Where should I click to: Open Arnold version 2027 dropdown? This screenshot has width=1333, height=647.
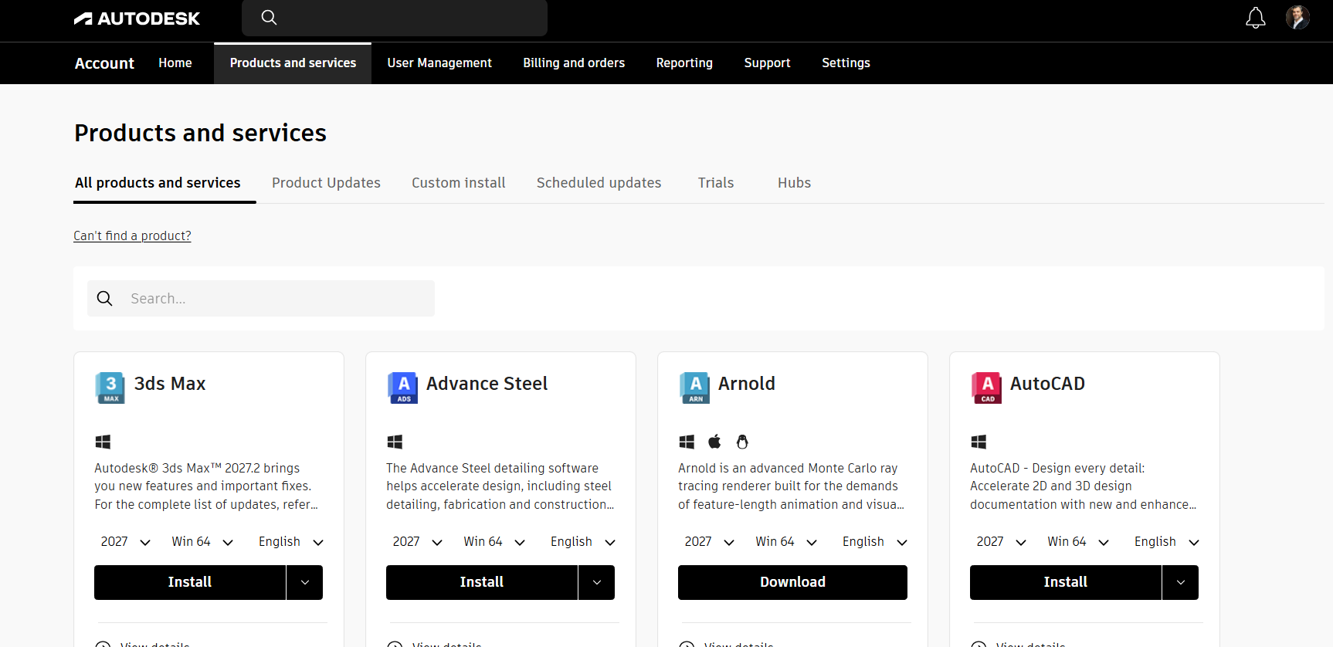709,542
